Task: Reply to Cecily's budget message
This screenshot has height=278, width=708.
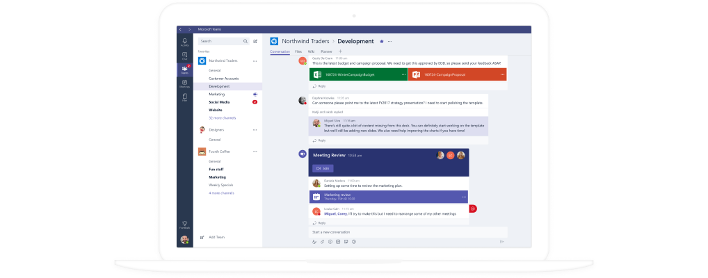Action: click(319, 85)
